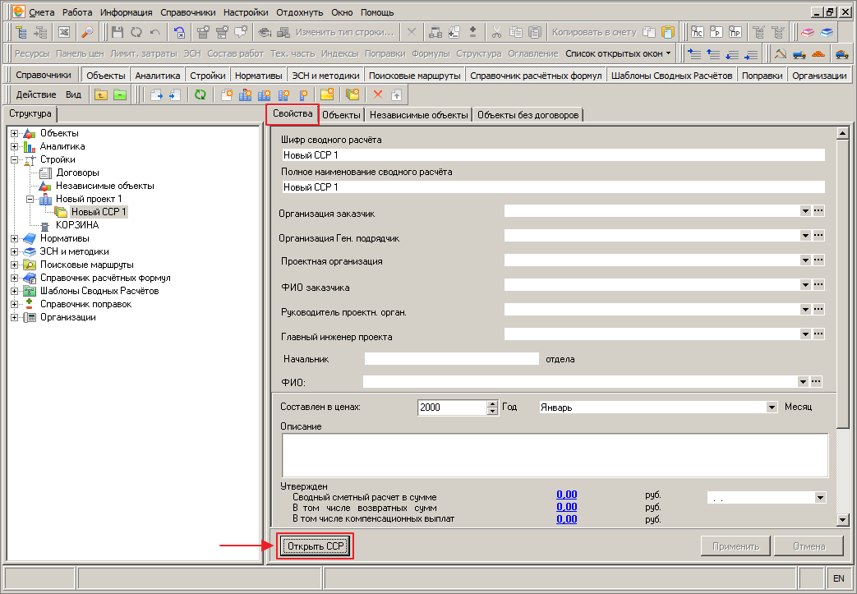Click the Описание text field
Screen dimensions: 857x594
click(555, 455)
